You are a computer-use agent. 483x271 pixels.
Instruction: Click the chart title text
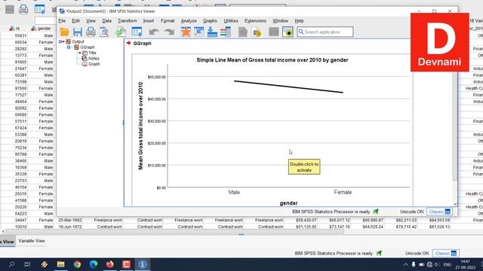click(x=272, y=60)
